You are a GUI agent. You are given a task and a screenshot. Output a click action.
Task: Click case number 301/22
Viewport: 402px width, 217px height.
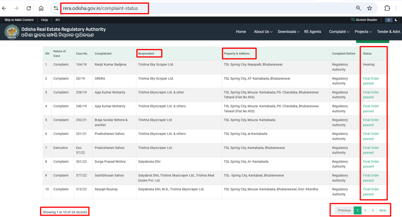click(x=81, y=161)
